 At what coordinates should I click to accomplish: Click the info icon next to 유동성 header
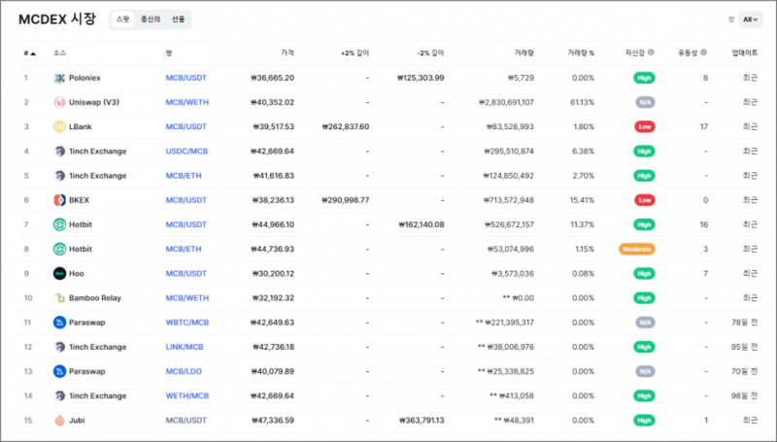pos(704,52)
